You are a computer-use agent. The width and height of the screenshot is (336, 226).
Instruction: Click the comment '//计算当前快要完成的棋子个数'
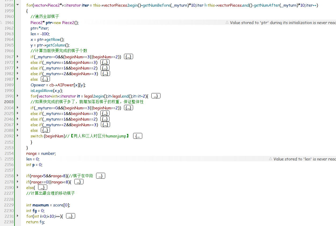(x=59, y=51)
